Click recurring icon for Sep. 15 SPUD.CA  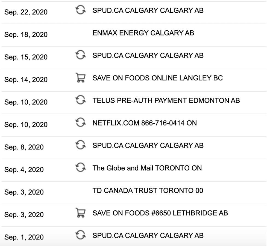[81, 55]
